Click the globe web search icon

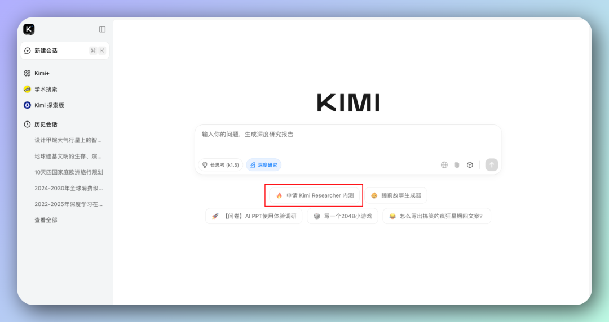(444, 165)
